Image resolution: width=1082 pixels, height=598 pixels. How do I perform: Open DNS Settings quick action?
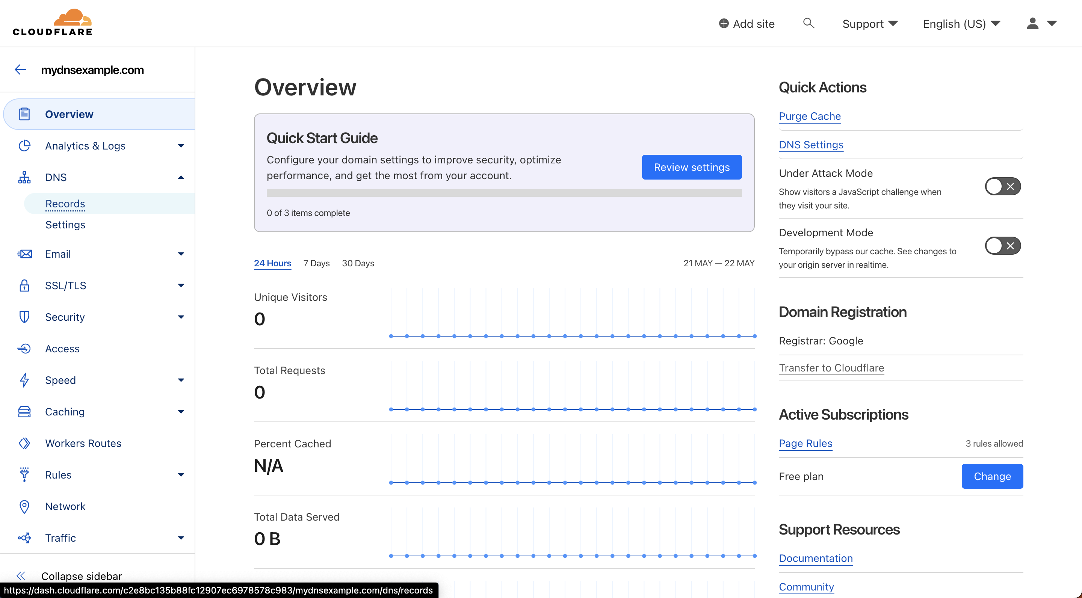[x=811, y=145]
